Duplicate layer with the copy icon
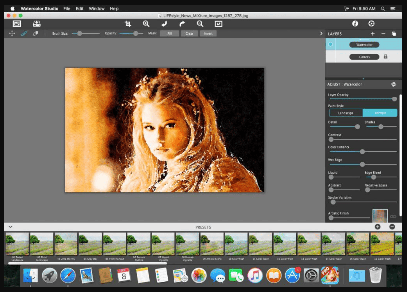This screenshot has width=407, height=292. (394, 34)
